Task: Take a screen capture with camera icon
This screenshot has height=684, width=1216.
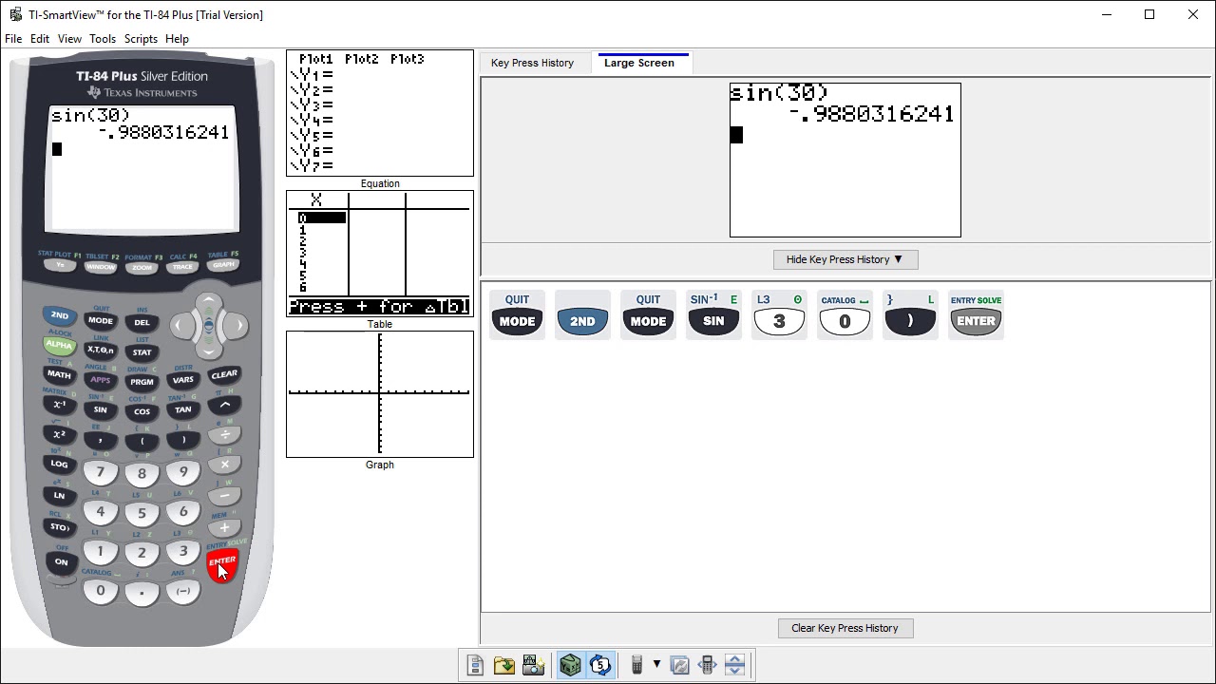Action: (533, 665)
